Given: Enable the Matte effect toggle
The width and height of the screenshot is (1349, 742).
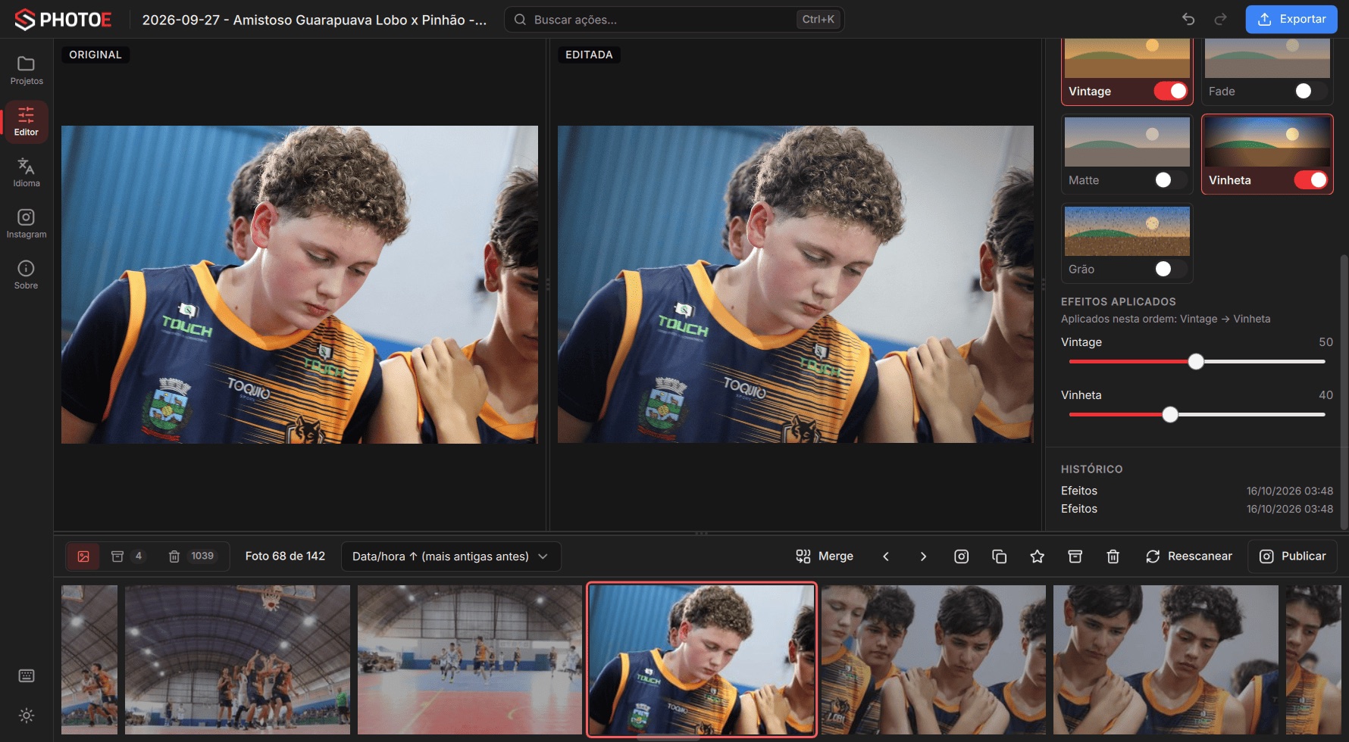Looking at the screenshot, I should click(1170, 180).
